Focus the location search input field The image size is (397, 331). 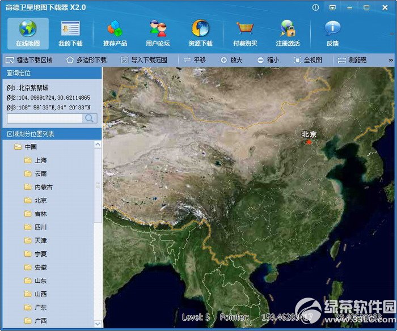coord(45,118)
